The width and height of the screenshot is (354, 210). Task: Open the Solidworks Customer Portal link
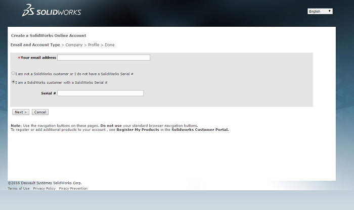pyautogui.click(x=200, y=130)
